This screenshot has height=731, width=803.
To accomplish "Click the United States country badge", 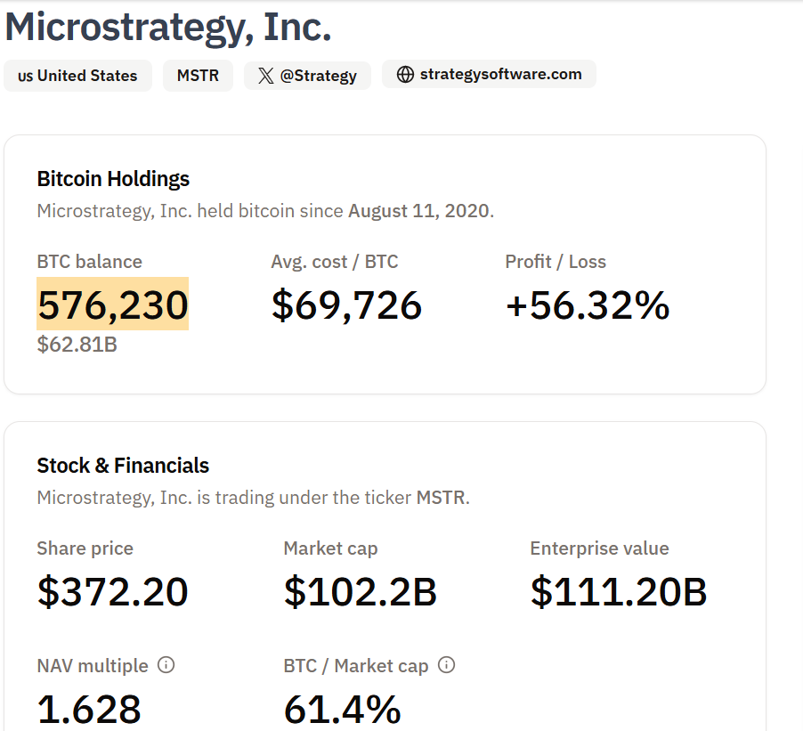I will pos(77,76).
